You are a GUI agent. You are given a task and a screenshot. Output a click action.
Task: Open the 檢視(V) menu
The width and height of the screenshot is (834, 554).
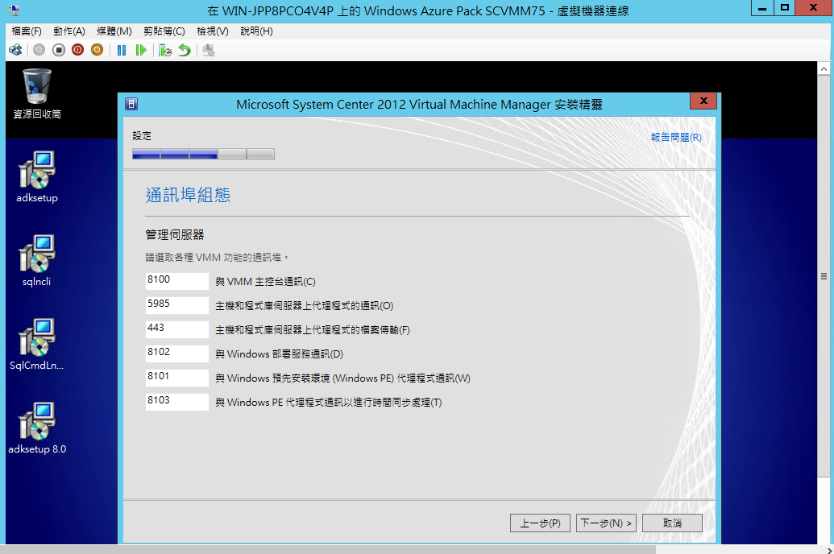tap(213, 31)
